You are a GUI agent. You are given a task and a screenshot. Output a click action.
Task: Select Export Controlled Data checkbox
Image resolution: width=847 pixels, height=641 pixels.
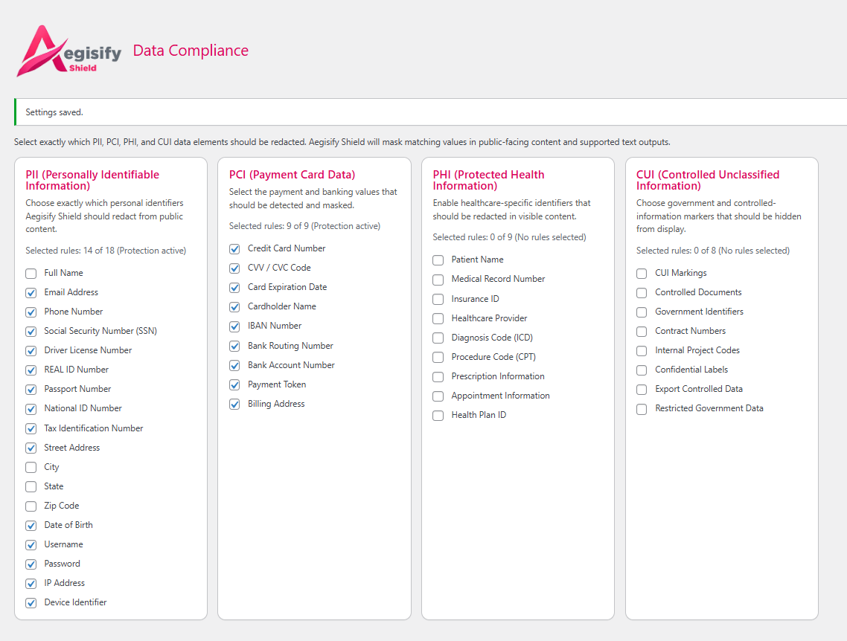(642, 390)
